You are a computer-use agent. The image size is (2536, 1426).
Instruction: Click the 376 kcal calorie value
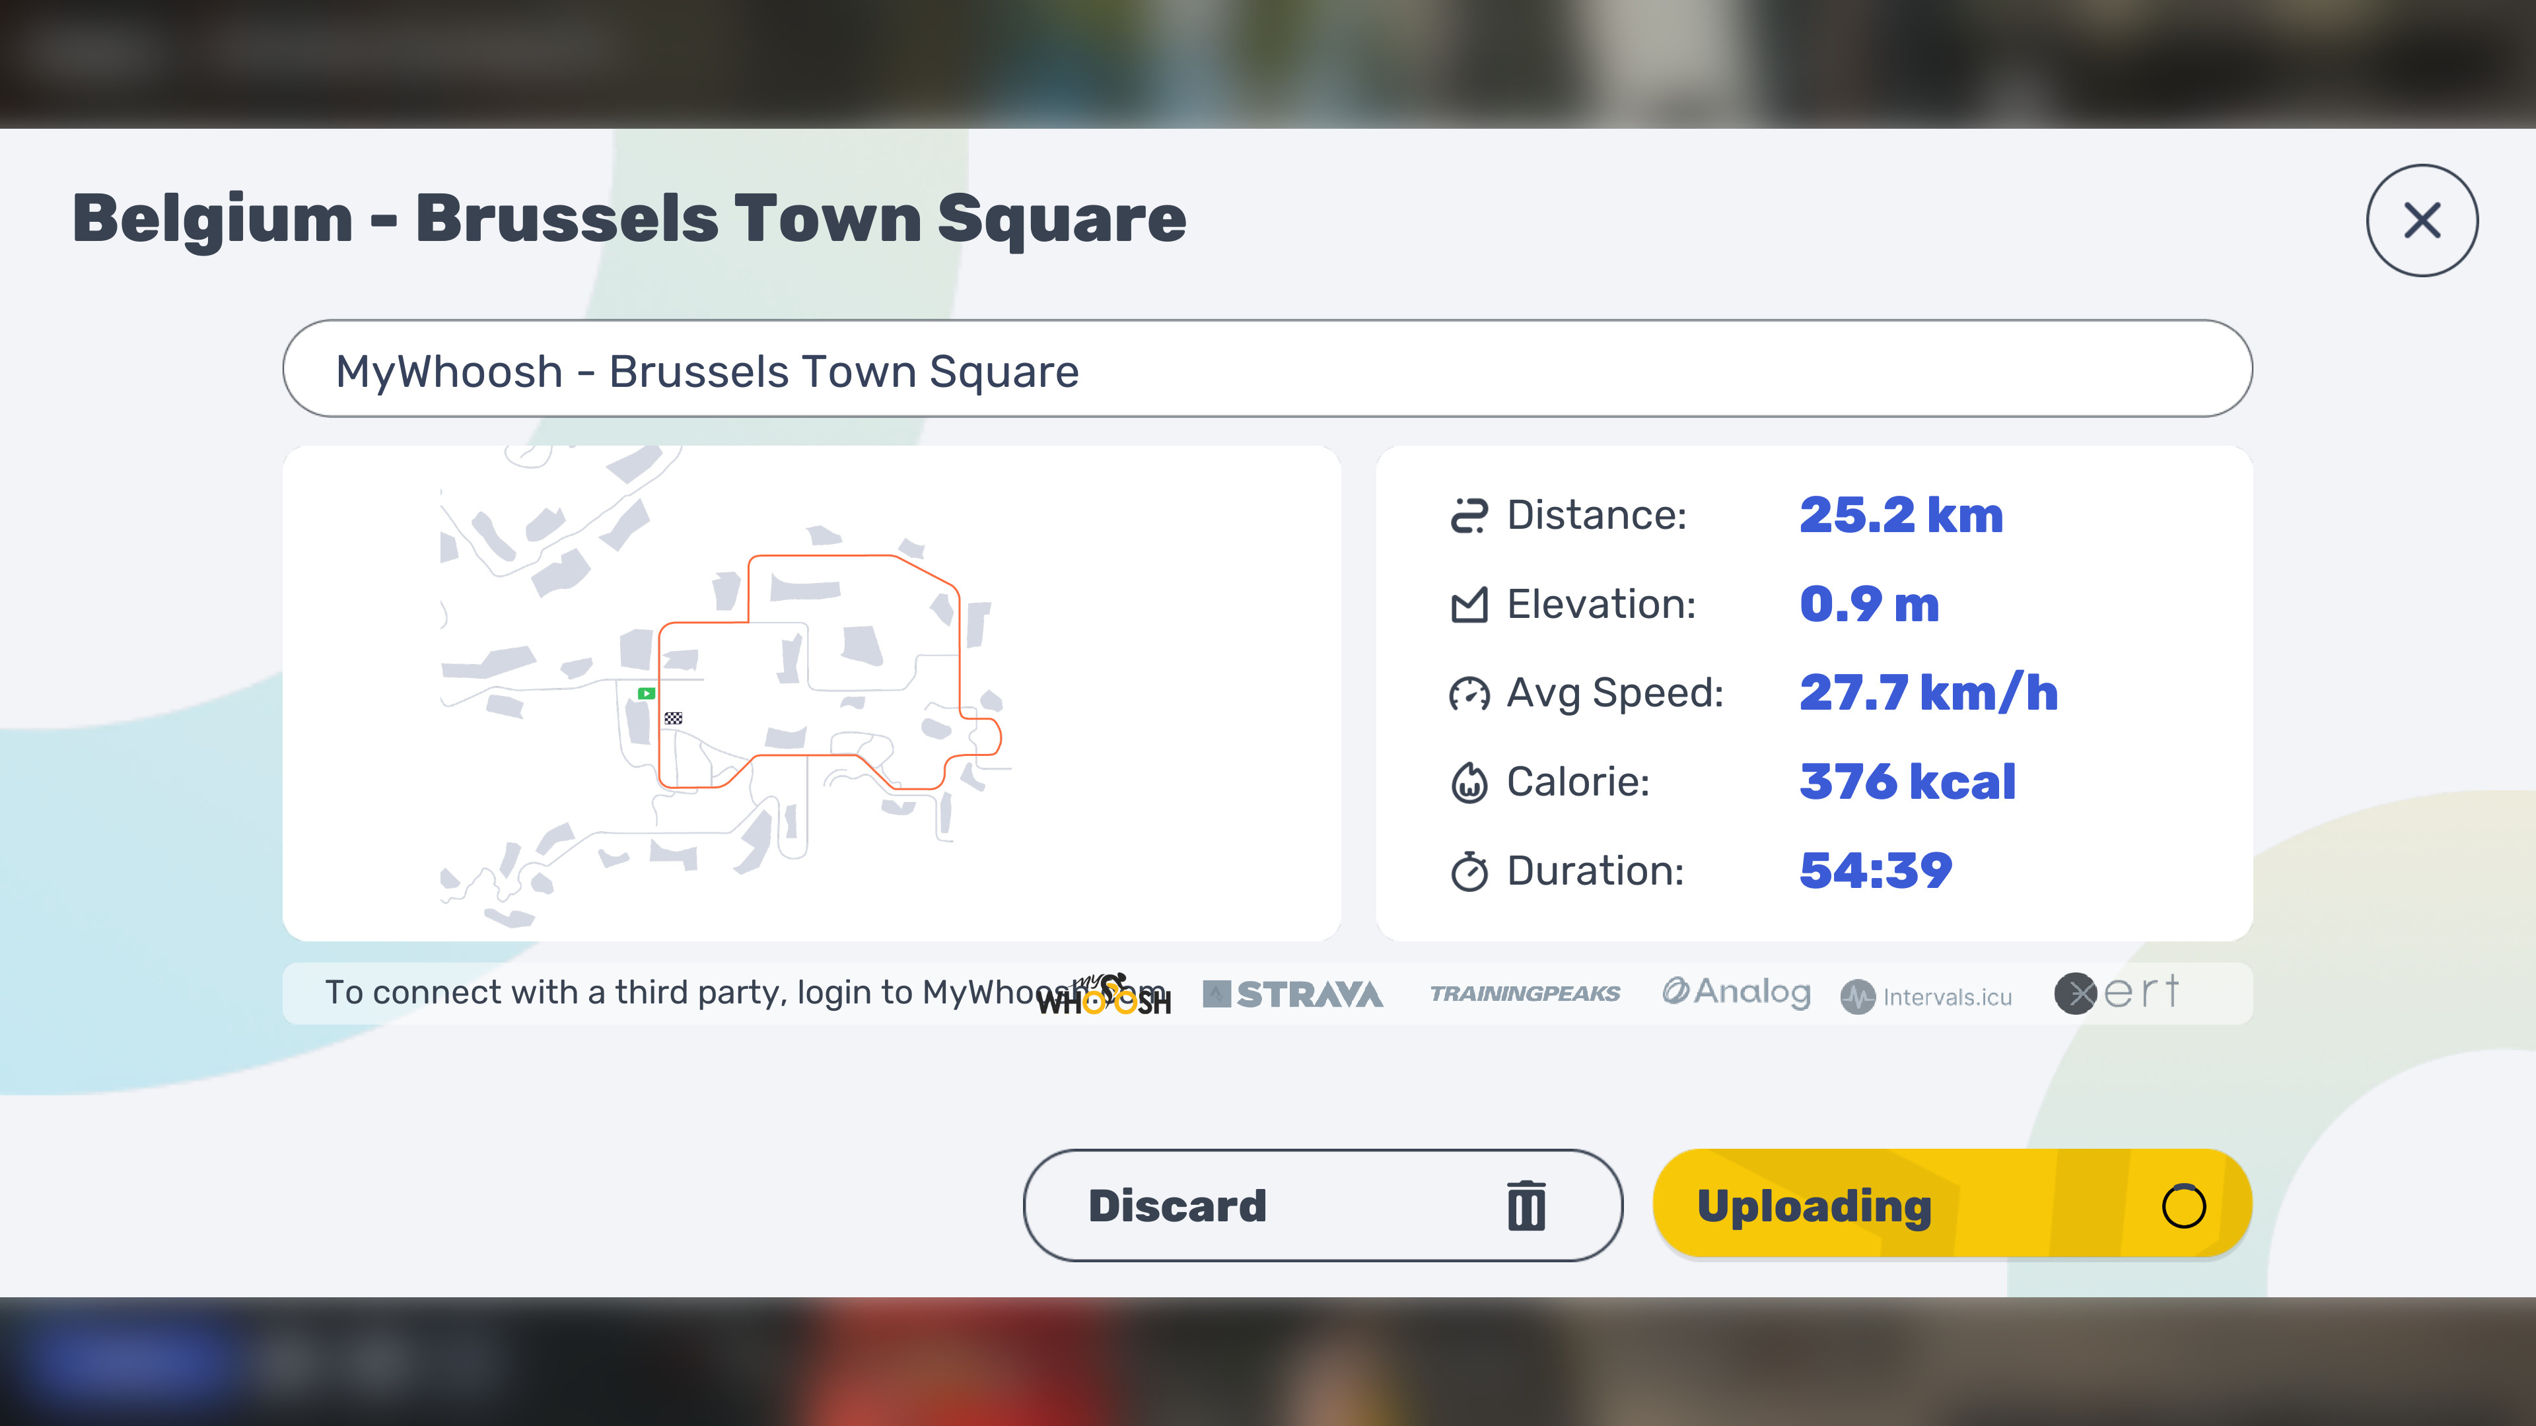click(1907, 782)
